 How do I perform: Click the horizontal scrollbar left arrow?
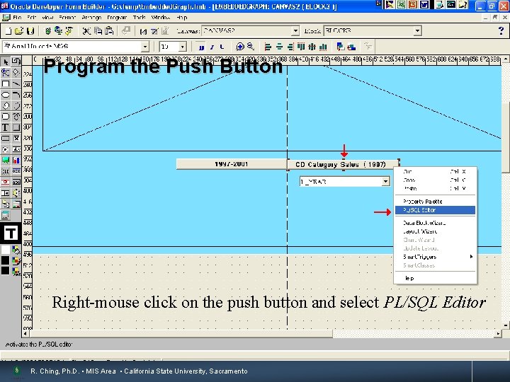tap(26, 334)
